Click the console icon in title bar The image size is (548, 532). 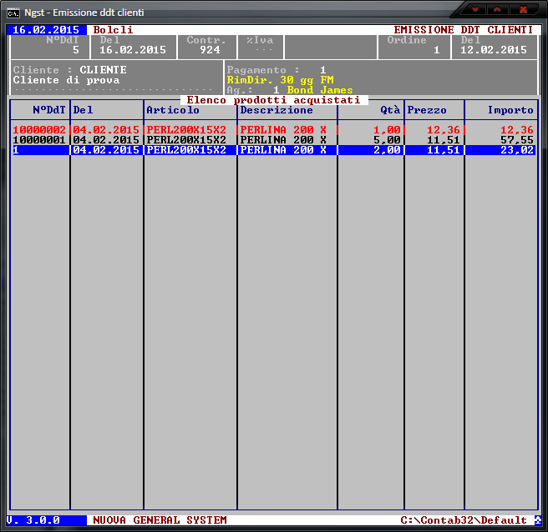click(14, 11)
